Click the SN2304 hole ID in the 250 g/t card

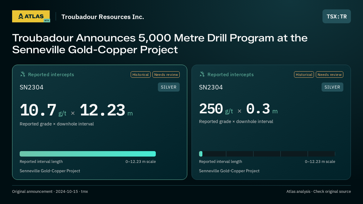tap(211, 87)
